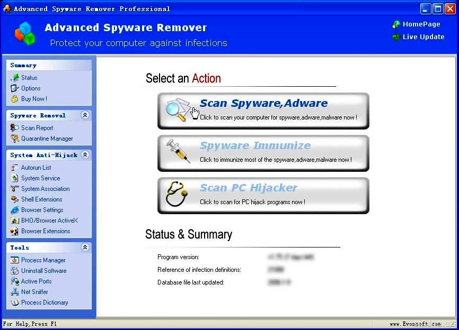The width and height of the screenshot is (459, 330).
Task: Open Net Sniffer tool
Action: pos(34,292)
